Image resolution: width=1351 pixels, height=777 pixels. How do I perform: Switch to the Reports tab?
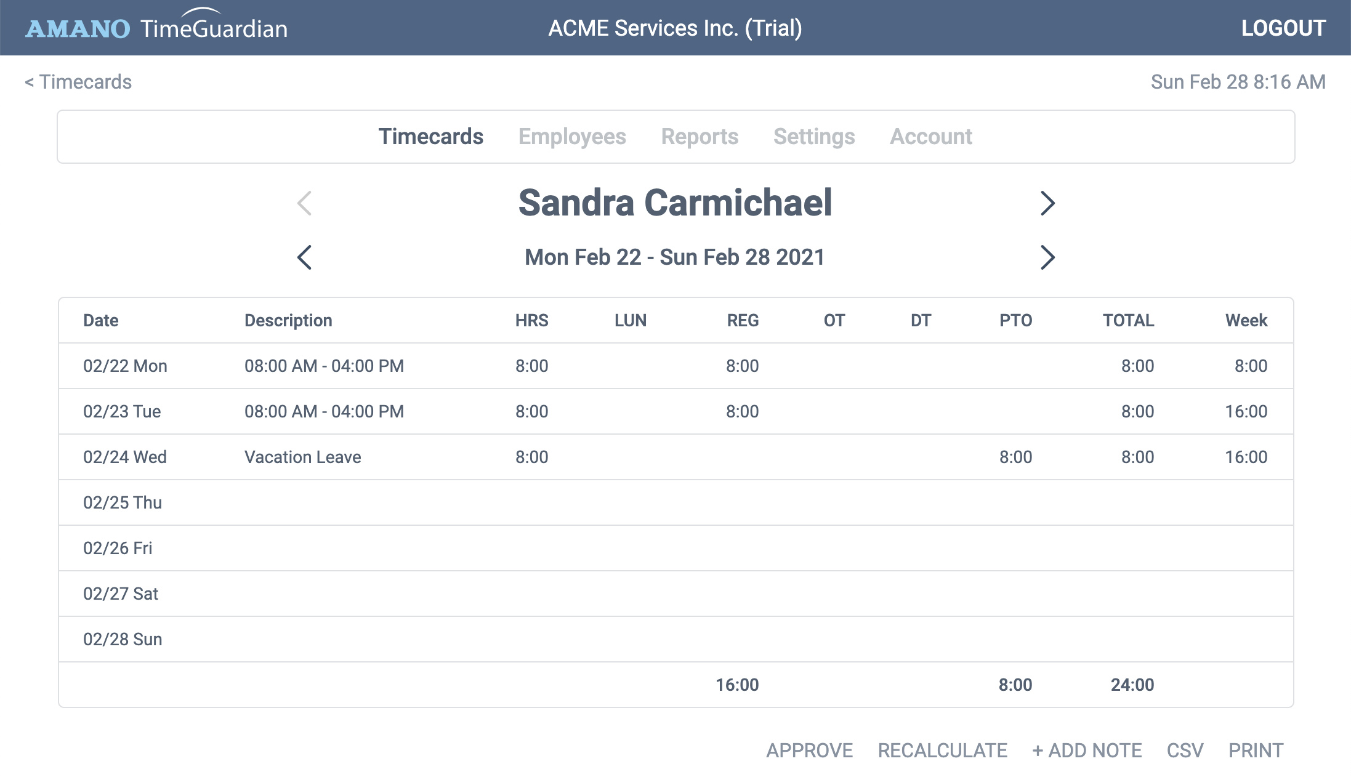700,137
